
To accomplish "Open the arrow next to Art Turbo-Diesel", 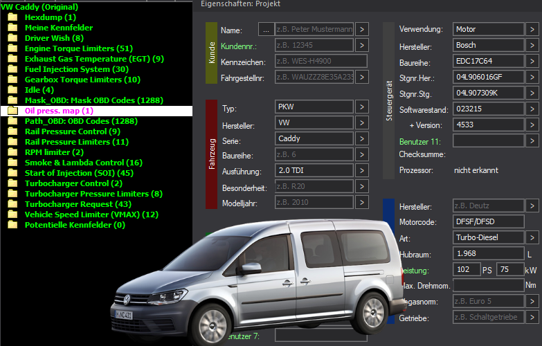I will point(532,237).
